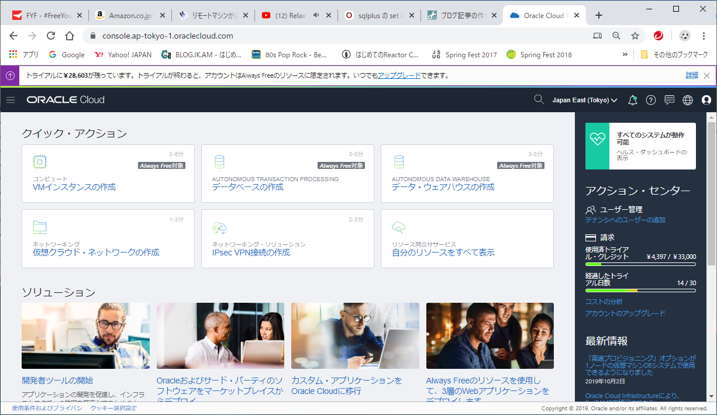Click the Trend Micro extension icon

659,36
